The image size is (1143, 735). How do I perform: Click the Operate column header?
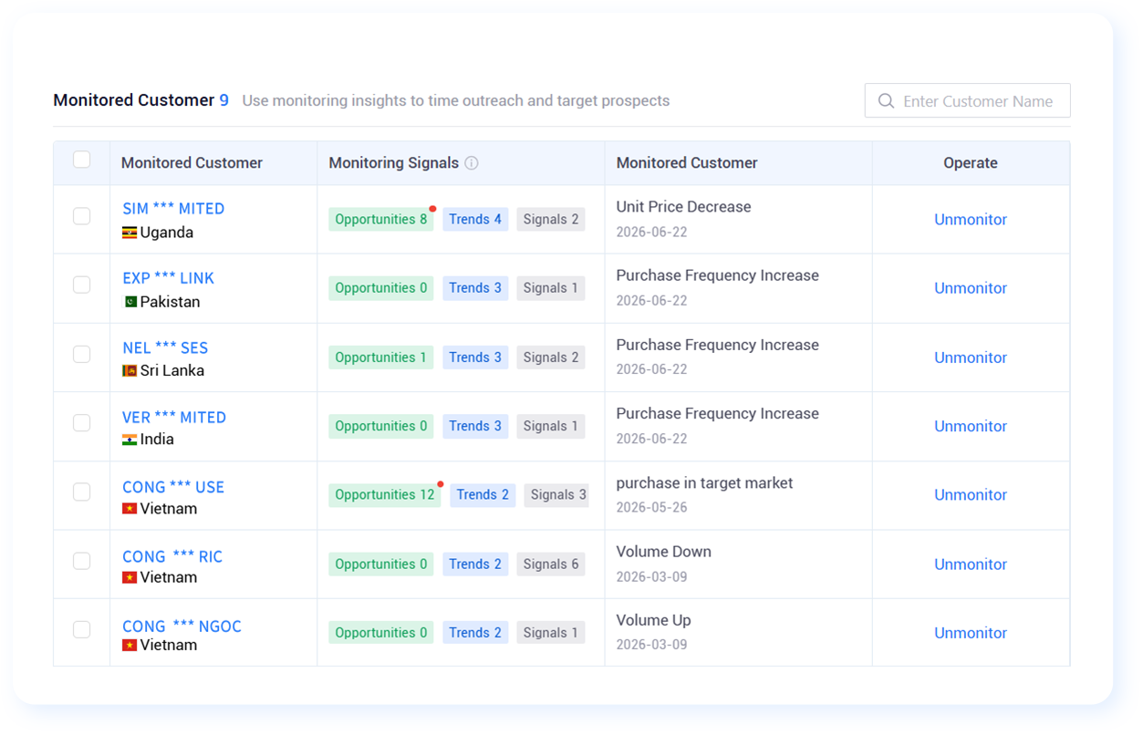tap(971, 163)
